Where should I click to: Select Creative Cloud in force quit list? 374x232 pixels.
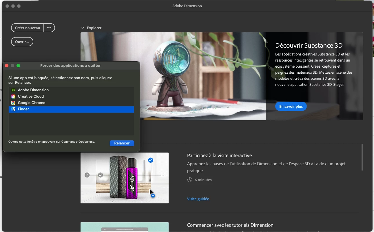[71, 96]
